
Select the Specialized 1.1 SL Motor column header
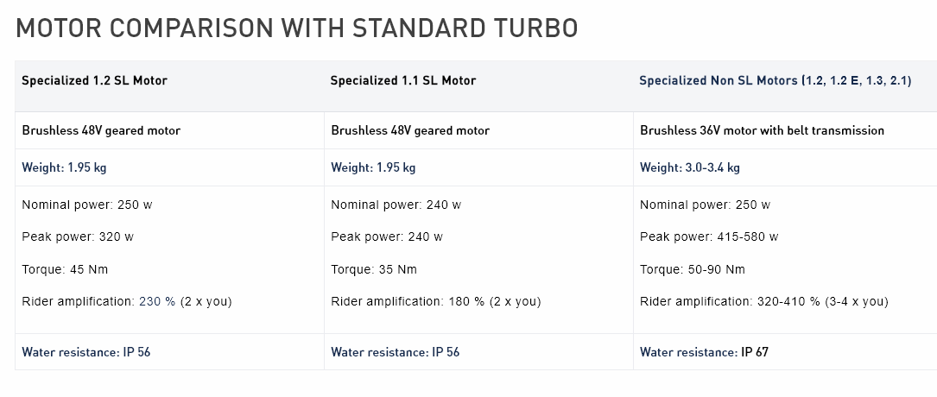[x=402, y=80]
